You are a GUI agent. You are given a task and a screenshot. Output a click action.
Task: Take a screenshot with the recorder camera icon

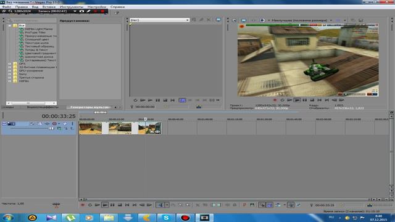(x=81, y=11)
